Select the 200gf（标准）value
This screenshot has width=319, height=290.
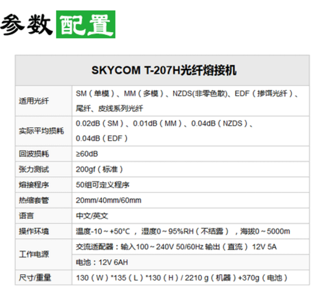tap(99, 169)
